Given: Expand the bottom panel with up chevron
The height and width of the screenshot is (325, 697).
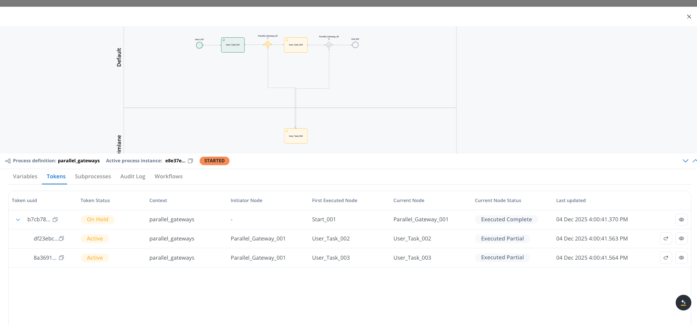Looking at the screenshot, I should [694, 161].
